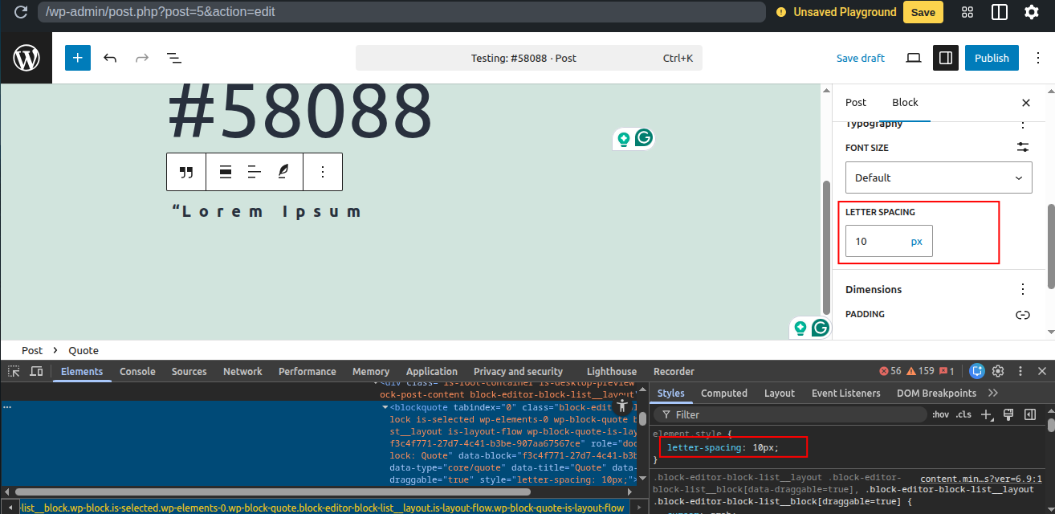Open the Typography options menu
Viewport: 1055px width, 514px height.
[1022, 124]
